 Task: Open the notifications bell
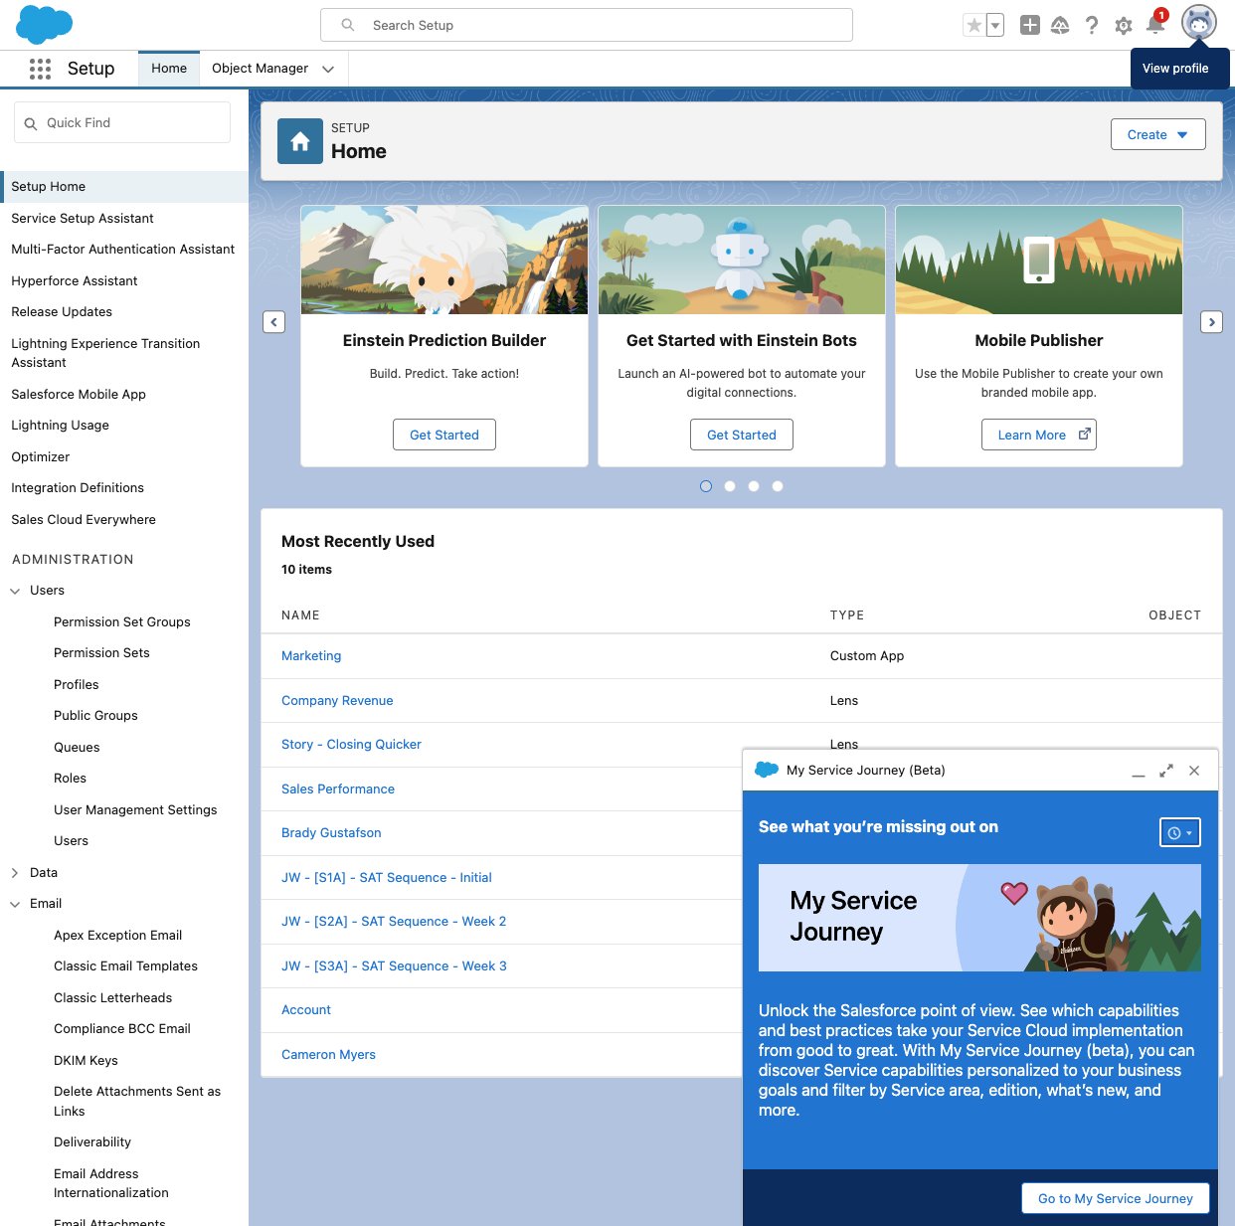click(x=1155, y=24)
